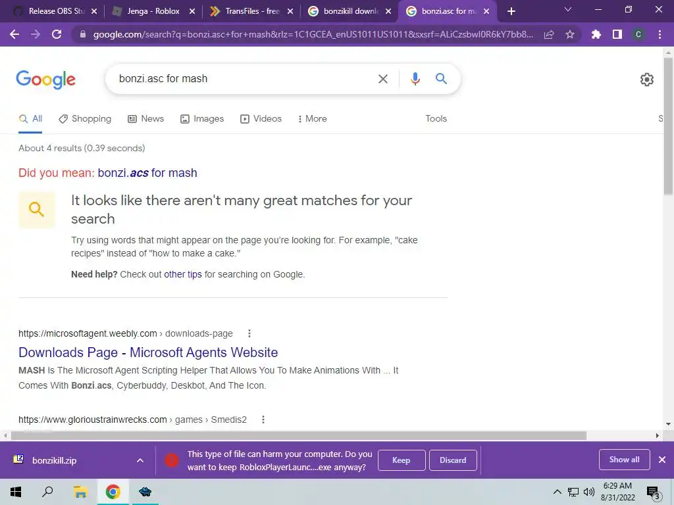Select the All results filter
This screenshot has width=674, height=505.
click(x=30, y=119)
